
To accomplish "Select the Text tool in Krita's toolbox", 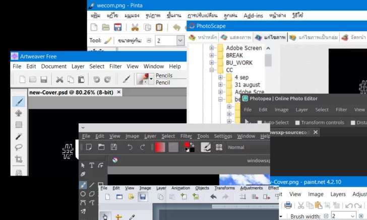I will [92, 165].
